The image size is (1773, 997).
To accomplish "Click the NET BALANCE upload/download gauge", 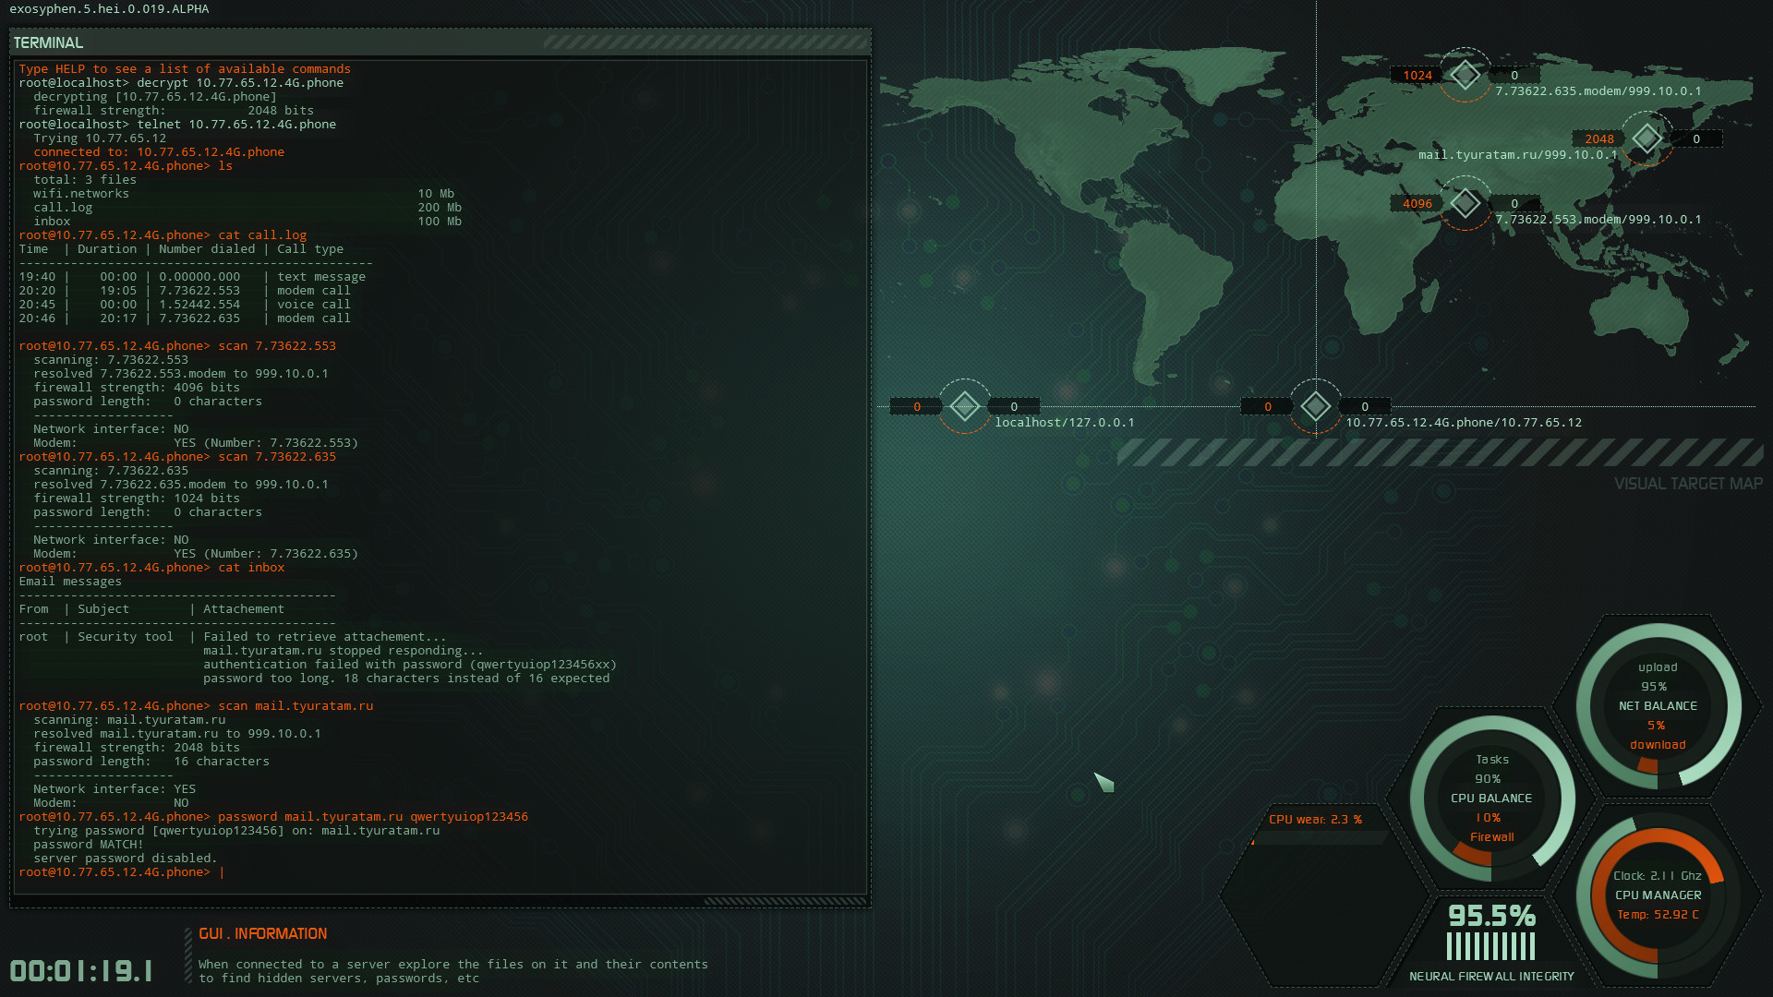I will click(x=1658, y=706).
